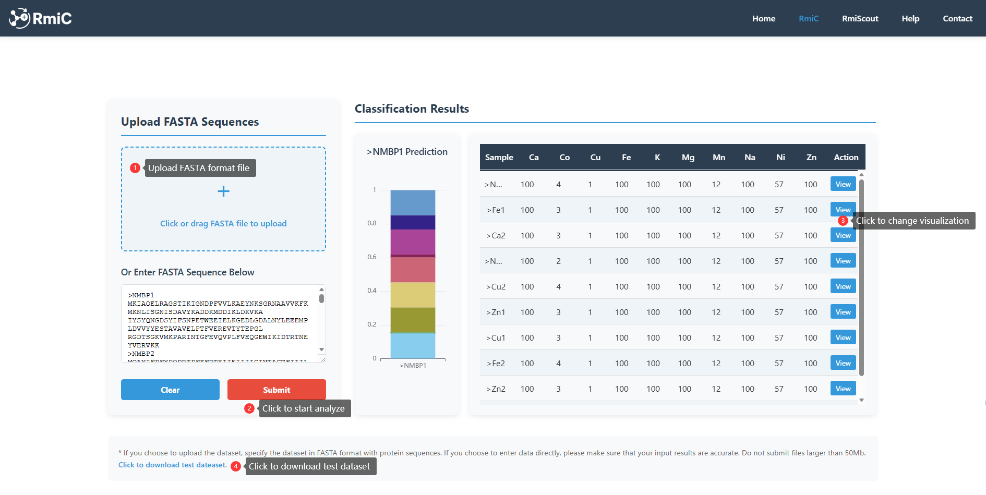986x495 pixels.
Task: View the >Cu2 sample details
Action: (x=842, y=286)
